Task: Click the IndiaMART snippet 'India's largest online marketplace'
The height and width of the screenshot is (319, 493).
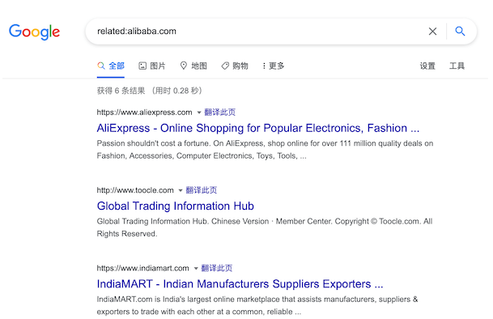Action: (257, 305)
